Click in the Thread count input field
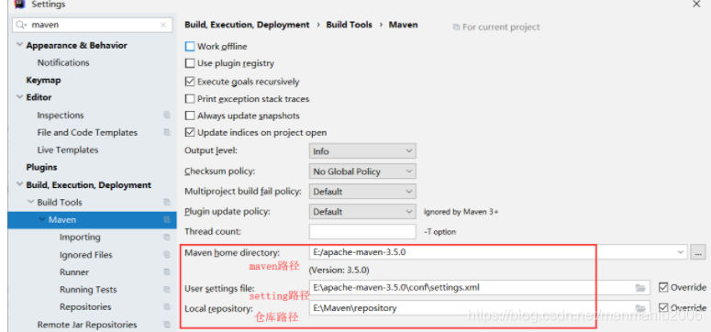This screenshot has height=332, width=711. click(x=362, y=232)
